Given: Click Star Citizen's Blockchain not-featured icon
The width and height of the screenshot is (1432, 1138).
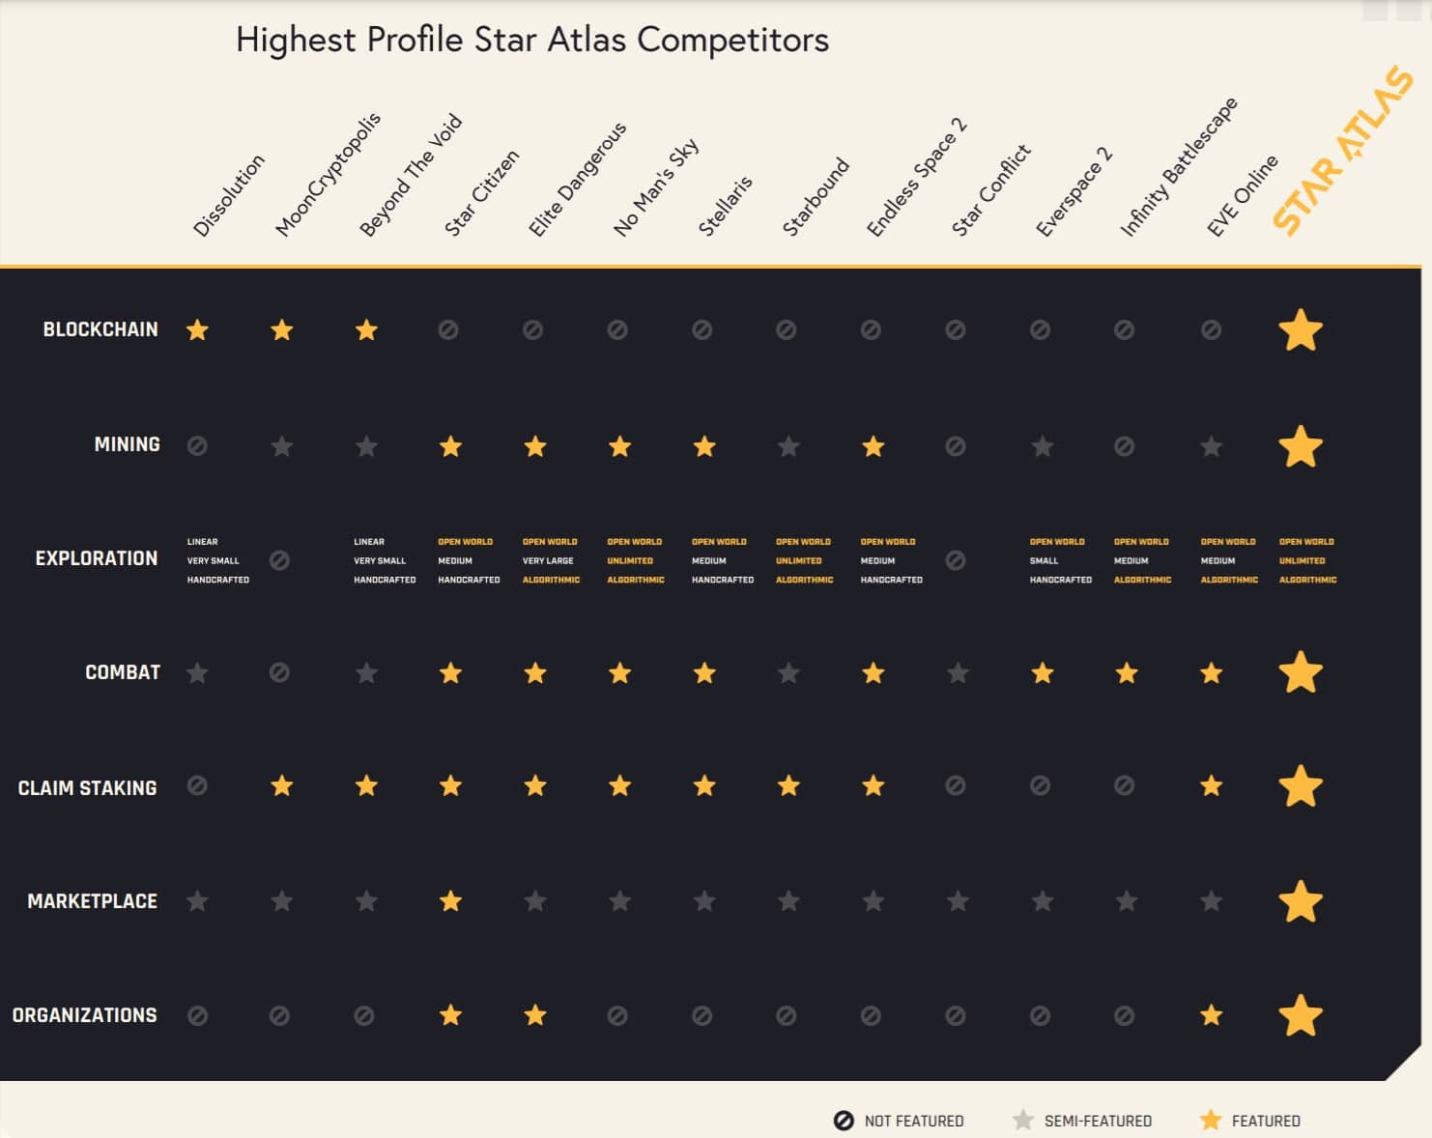Looking at the screenshot, I should point(448,330).
